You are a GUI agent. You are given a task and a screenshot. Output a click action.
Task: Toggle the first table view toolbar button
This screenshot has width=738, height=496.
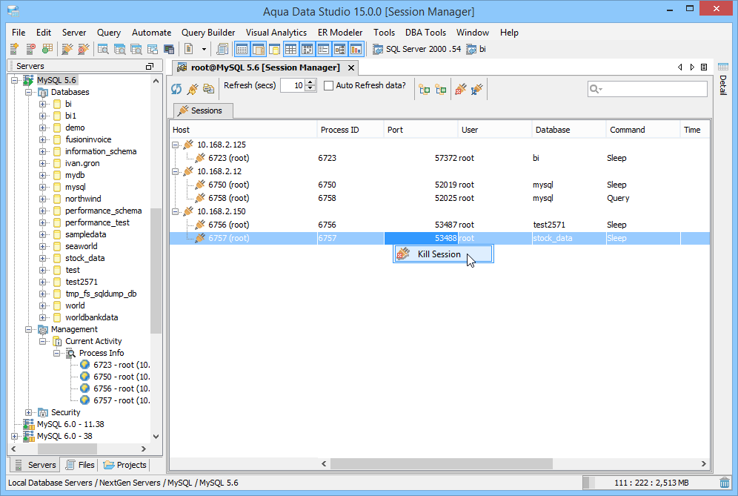242,48
